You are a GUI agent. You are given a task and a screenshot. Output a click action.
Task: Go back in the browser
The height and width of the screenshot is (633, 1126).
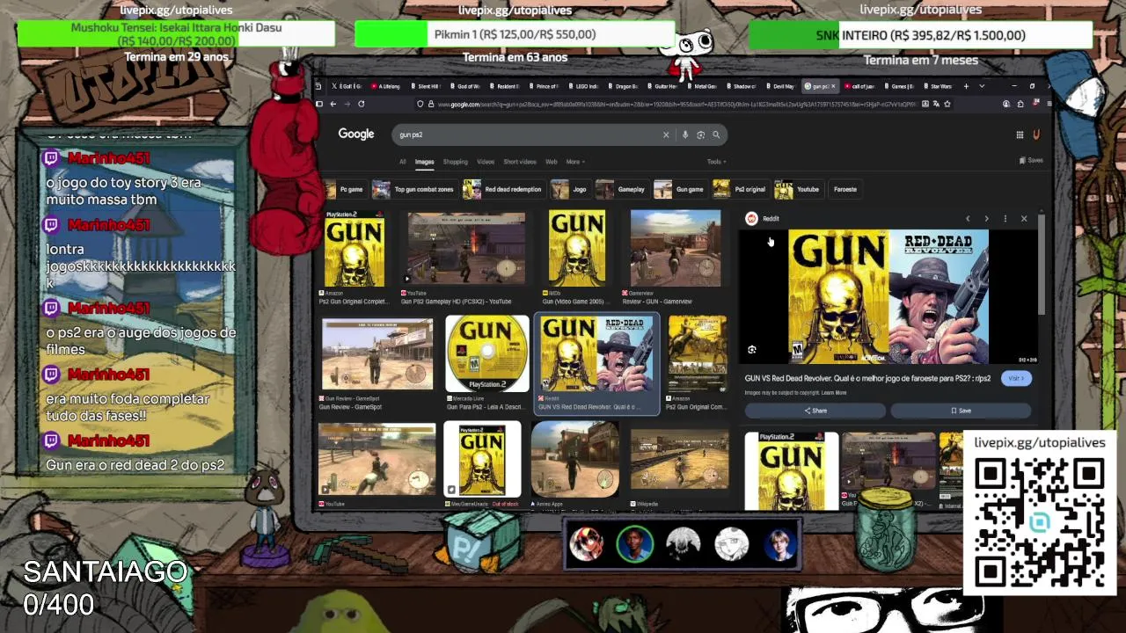click(x=333, y=104)
